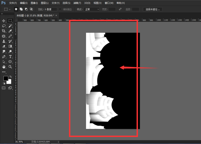Reset default foreground and background colors
The height and width of the screenshot is (144, 201).
[4, 83]
